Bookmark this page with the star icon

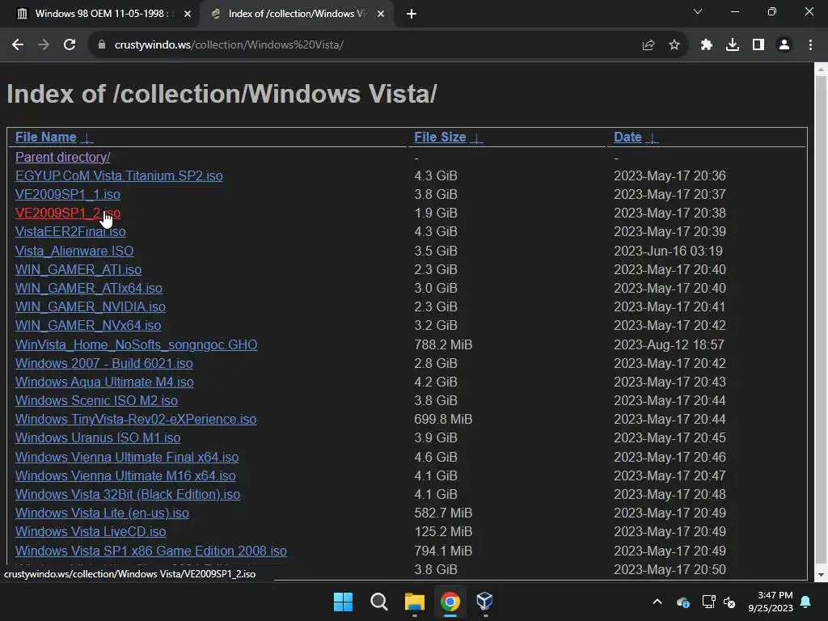point(674,45)
